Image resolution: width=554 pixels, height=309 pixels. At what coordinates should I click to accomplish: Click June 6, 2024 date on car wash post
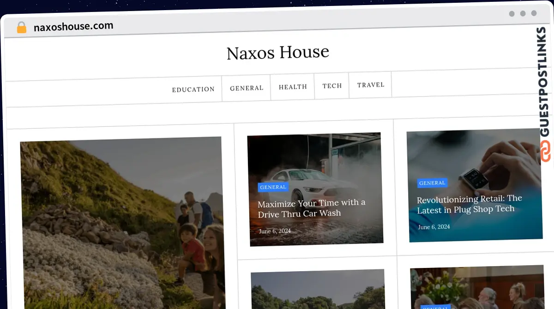tap(275, 231)
